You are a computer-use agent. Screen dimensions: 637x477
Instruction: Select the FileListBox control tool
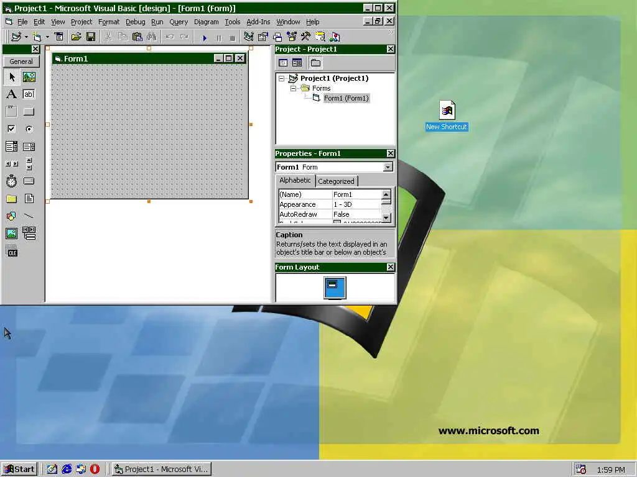tap(29, 199)
